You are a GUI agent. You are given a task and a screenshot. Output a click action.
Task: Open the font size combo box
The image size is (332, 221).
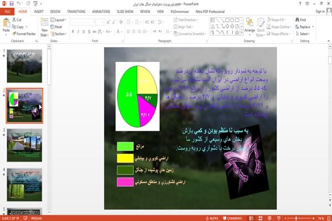[100, 22]
